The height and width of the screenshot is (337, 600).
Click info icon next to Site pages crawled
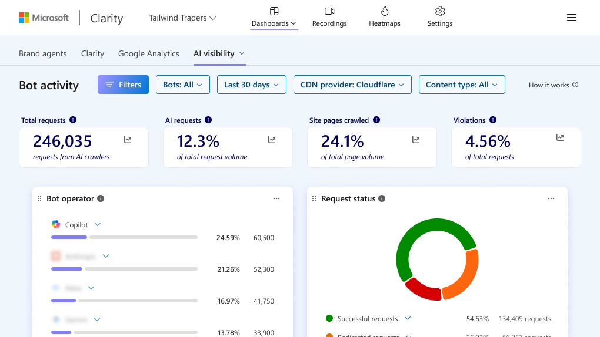point(376,120)
